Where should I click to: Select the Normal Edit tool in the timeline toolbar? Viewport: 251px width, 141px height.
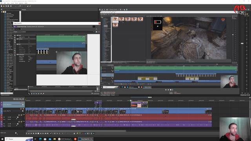click(51, 133)
